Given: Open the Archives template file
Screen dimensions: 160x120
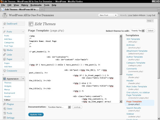Looking at the screenshot, I should tap(130, 45).
